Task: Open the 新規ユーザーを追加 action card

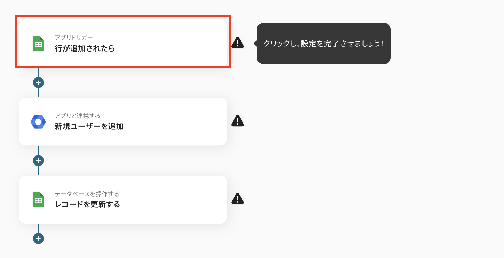Action: 123,121
